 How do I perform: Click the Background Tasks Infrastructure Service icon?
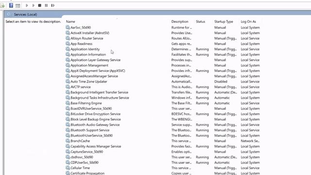click(x=68, y=97)
